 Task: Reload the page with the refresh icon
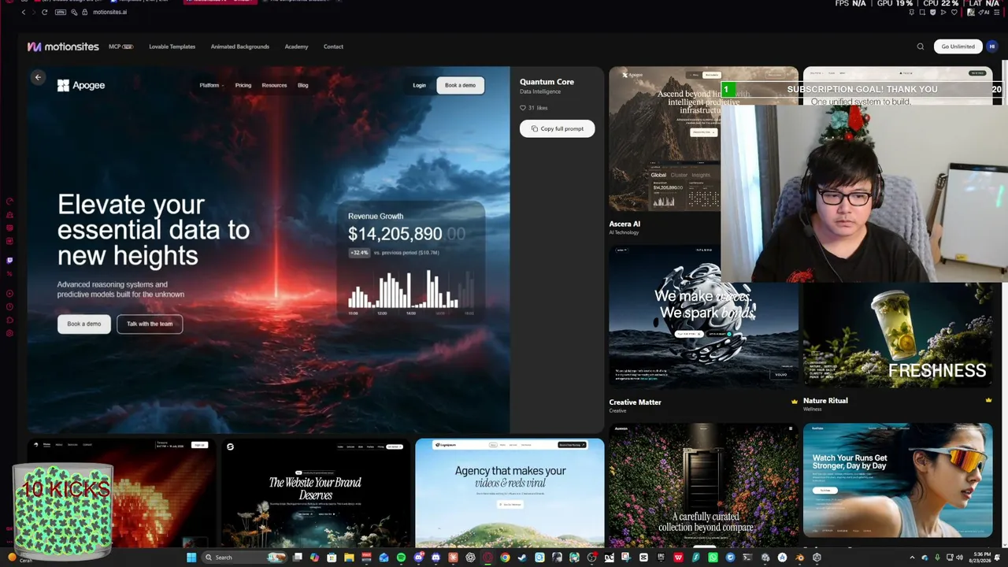click(x=44, y=12)
